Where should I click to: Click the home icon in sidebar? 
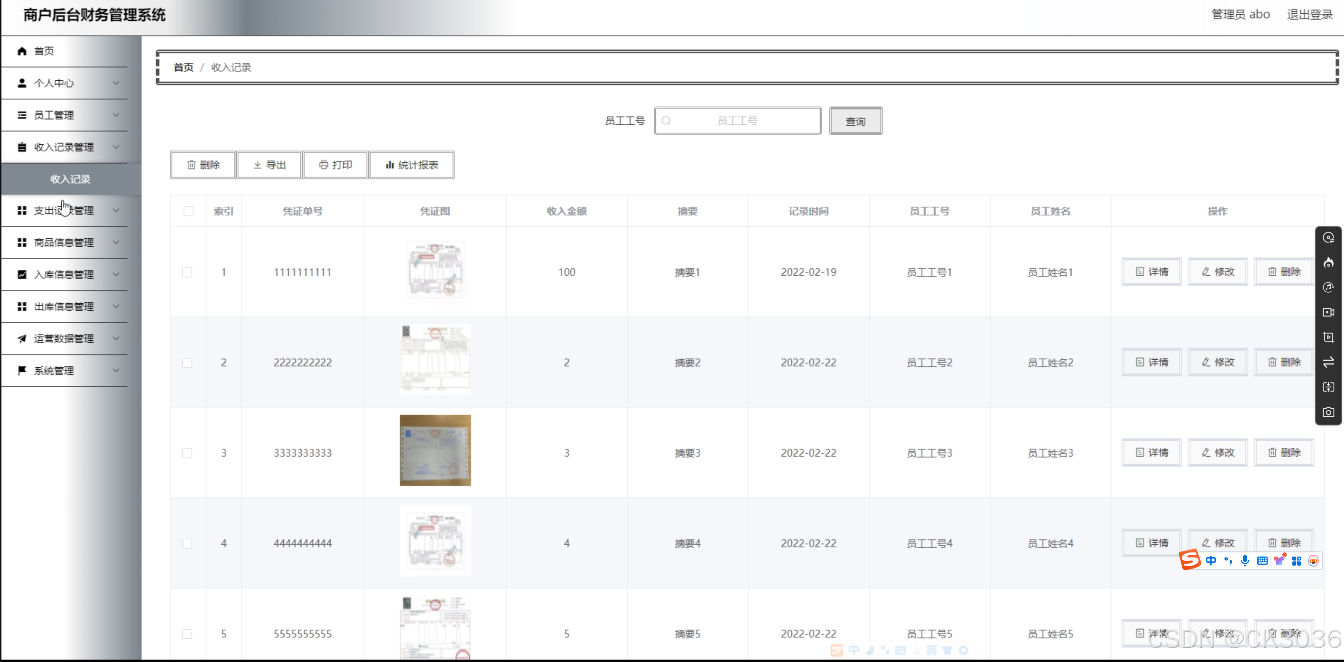(22, 51)
